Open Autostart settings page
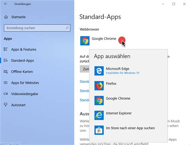This screenshot has width=190, height=145. click(18, 105)
